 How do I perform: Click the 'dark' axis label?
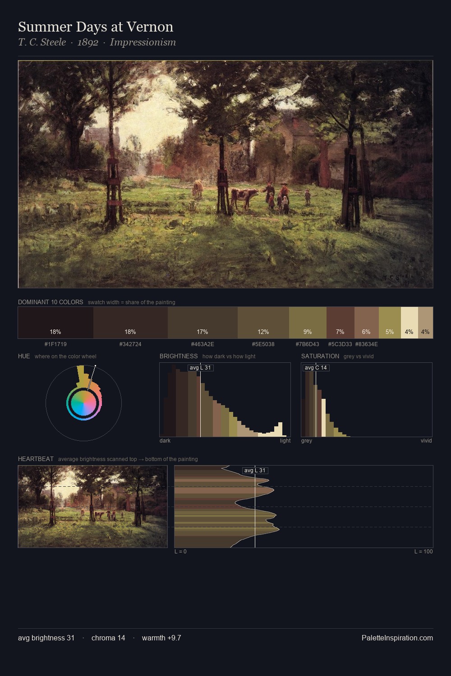pyautogui.click(x=165, y=441)
